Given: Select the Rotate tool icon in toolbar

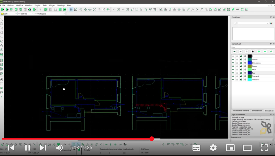Looking at the screenshot, I should coord(179,9).
